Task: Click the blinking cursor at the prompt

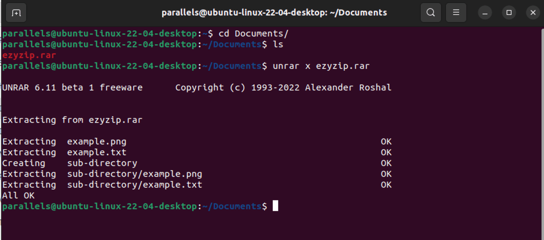Action: [275, 206]
